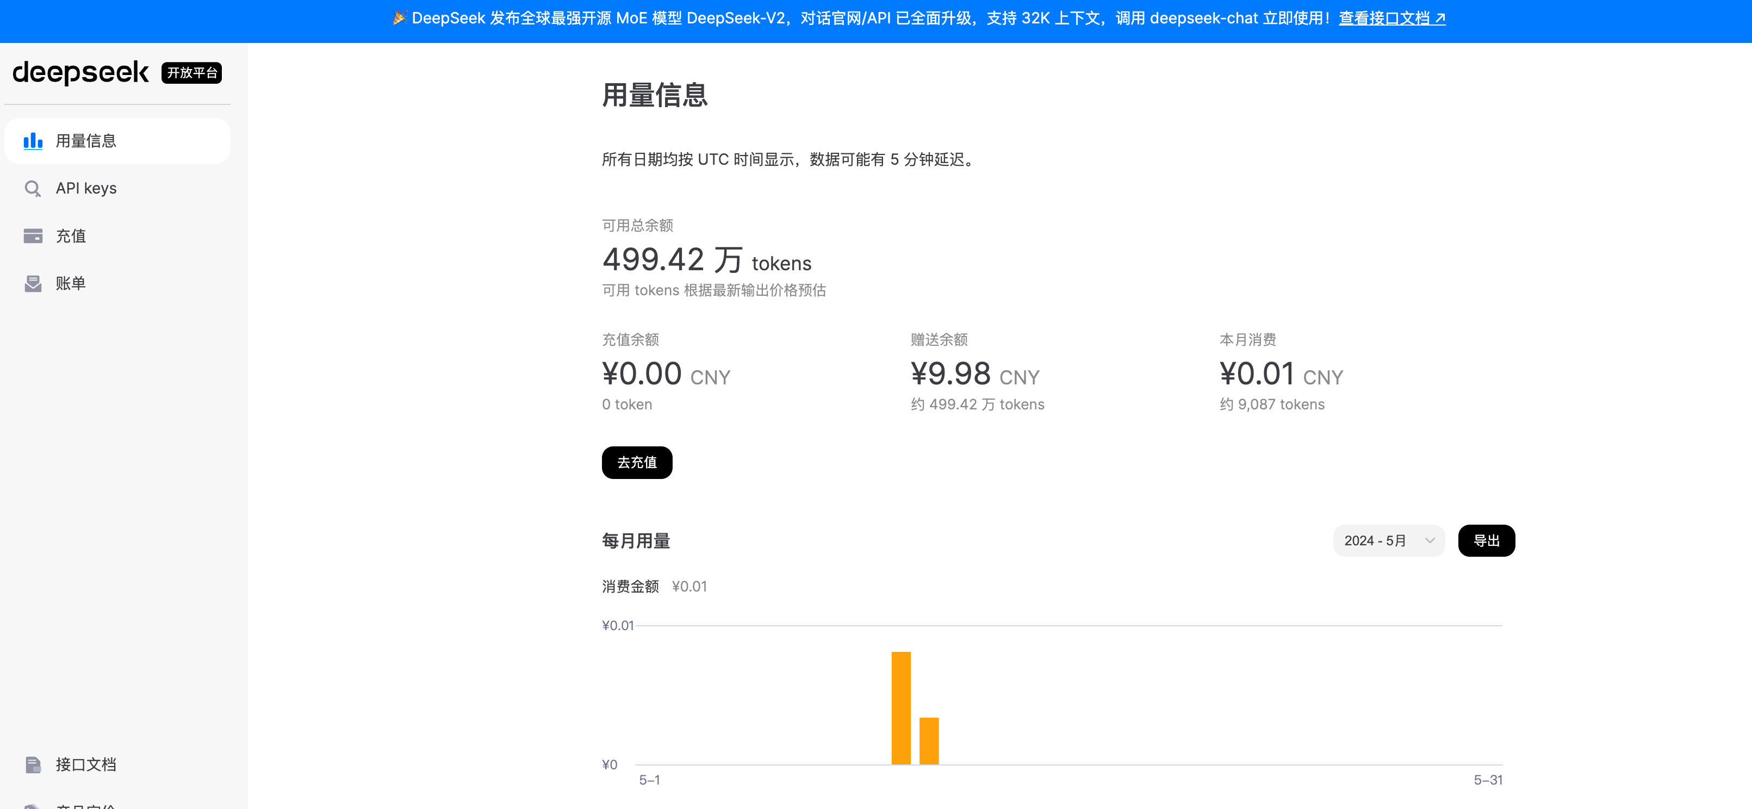Screen dimensions: 1752x809
Task: Click the chevron arrow in month selector
Action: tap(1430, 540)
